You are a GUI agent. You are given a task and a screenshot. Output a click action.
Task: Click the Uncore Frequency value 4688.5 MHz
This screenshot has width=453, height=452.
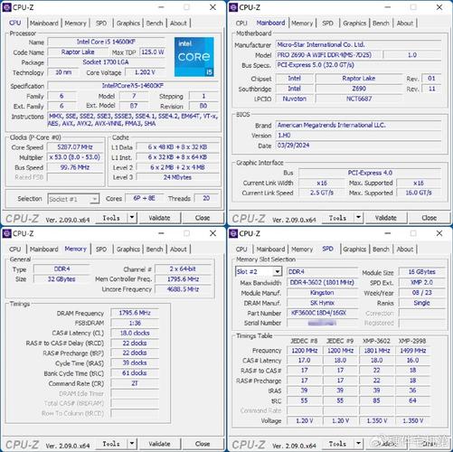[x=183, y=289]
